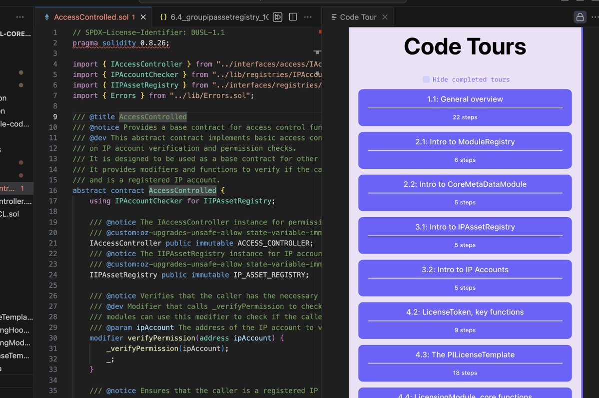Click the JSON braces icon on groupipassetregistry tab

point(163,17)
